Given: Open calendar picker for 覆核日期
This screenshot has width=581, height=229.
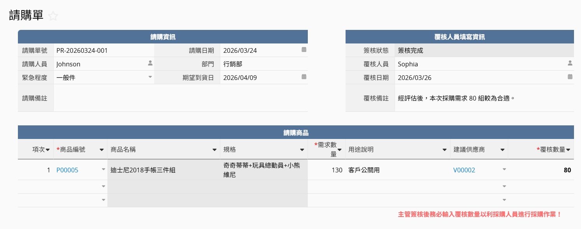Looking at the screenshot, I should [570, 77].
